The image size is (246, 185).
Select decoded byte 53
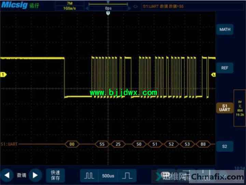(187, 144)
